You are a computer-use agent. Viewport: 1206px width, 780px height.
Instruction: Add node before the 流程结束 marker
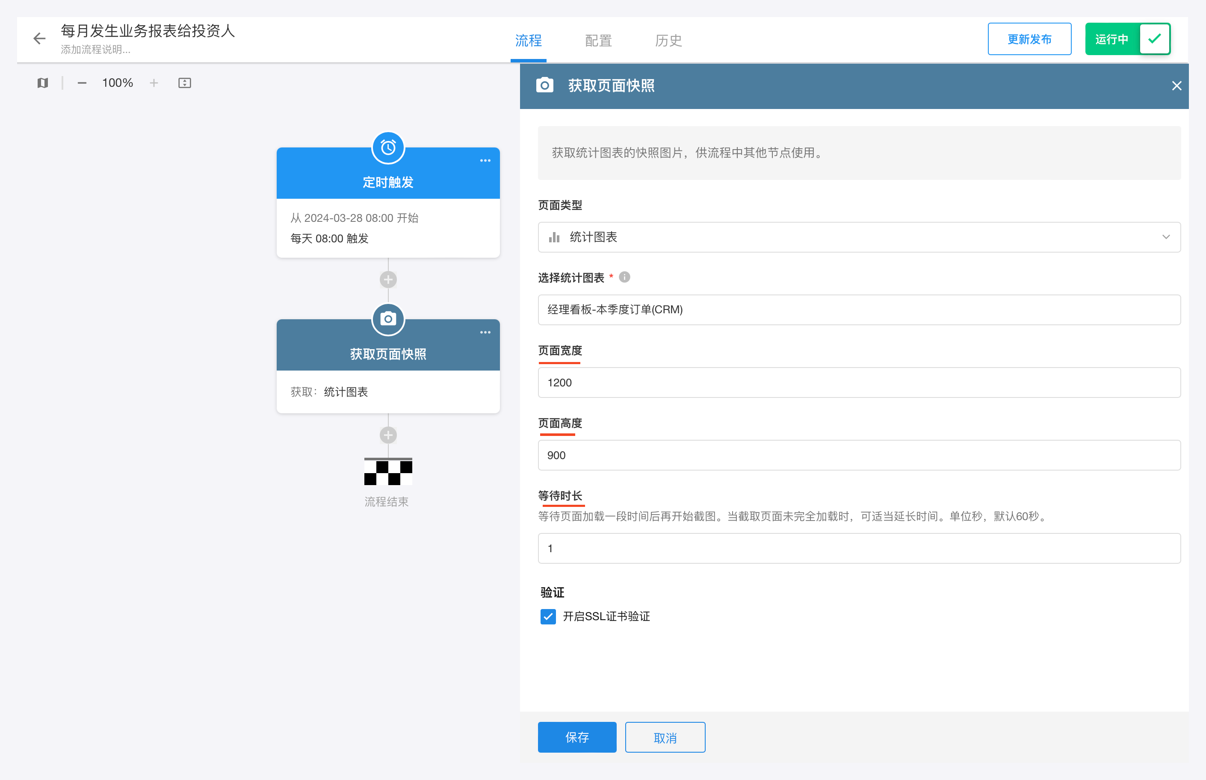pos(388,435)
